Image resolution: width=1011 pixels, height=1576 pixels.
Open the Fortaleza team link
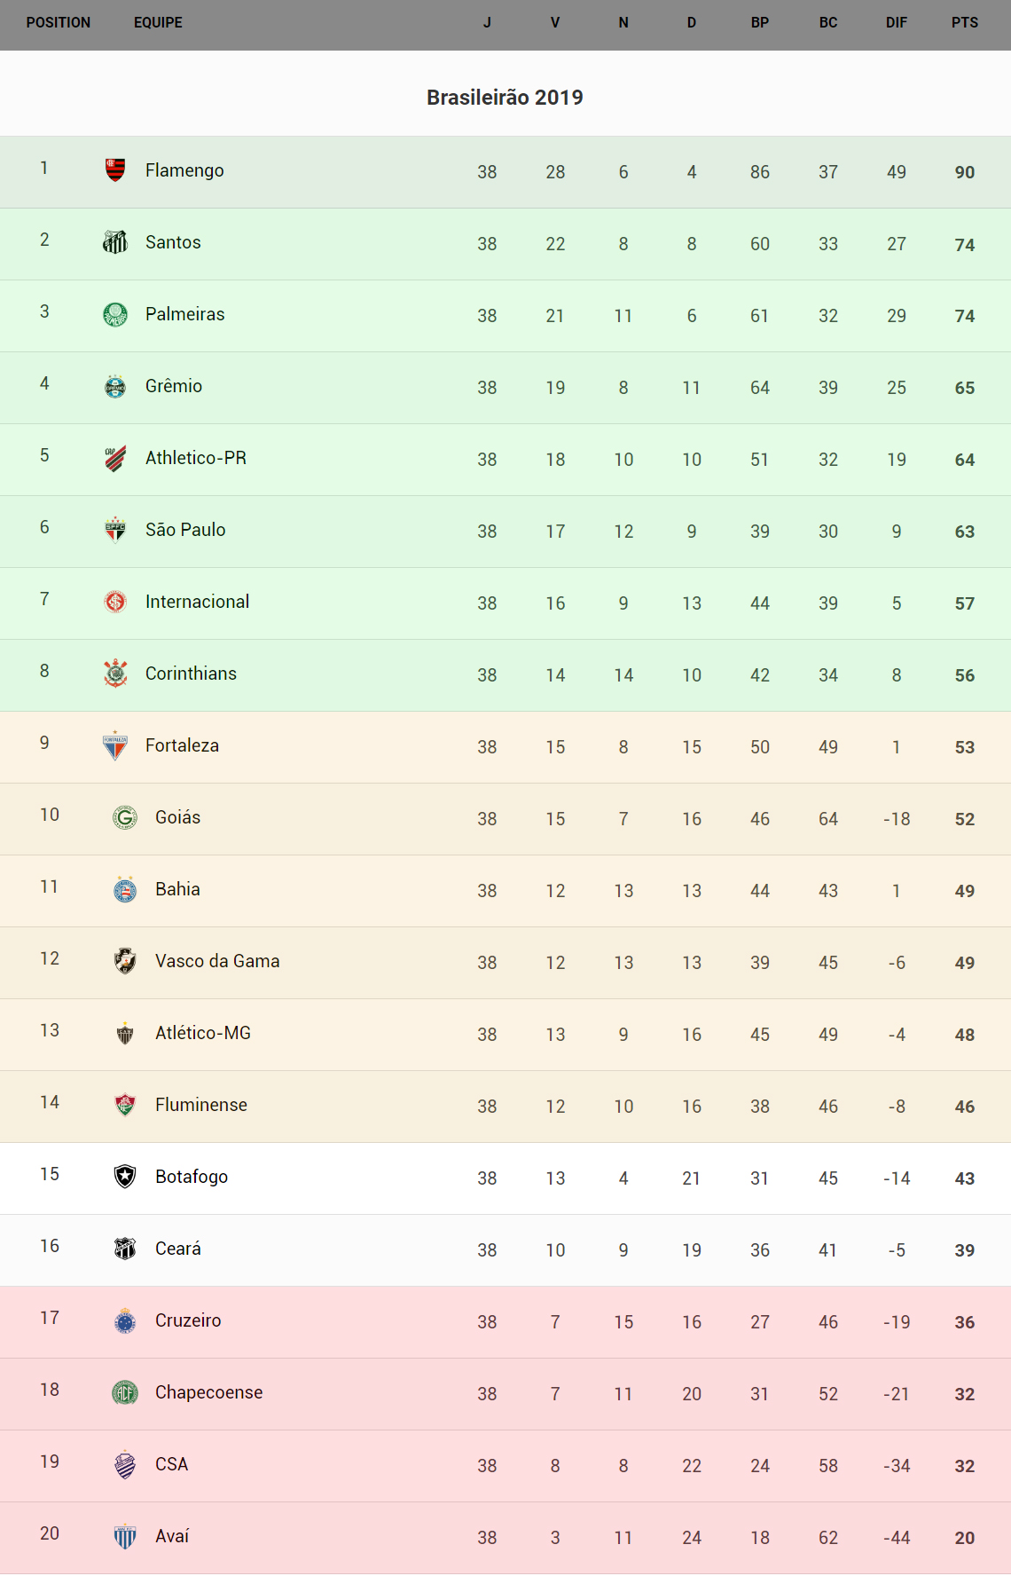[x=182, y=745]
